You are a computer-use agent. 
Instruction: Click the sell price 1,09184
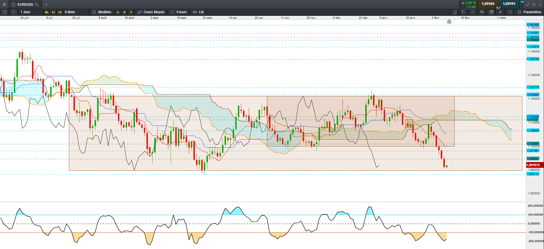coord(488,4)
